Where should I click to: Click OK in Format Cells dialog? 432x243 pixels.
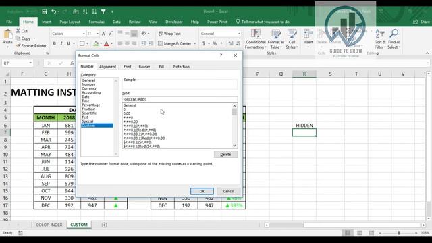[x=202, y=191]
